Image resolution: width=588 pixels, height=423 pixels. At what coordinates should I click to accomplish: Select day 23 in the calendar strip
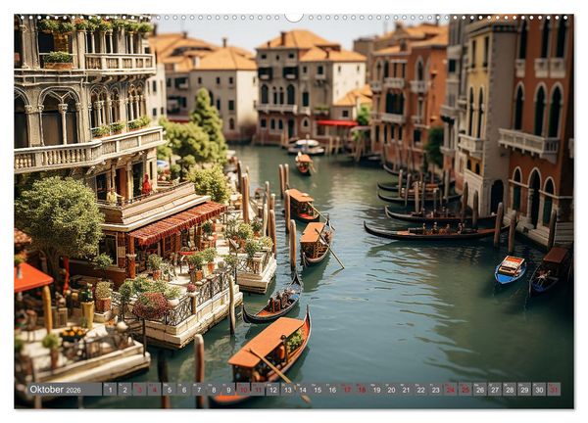pos(436,390)
